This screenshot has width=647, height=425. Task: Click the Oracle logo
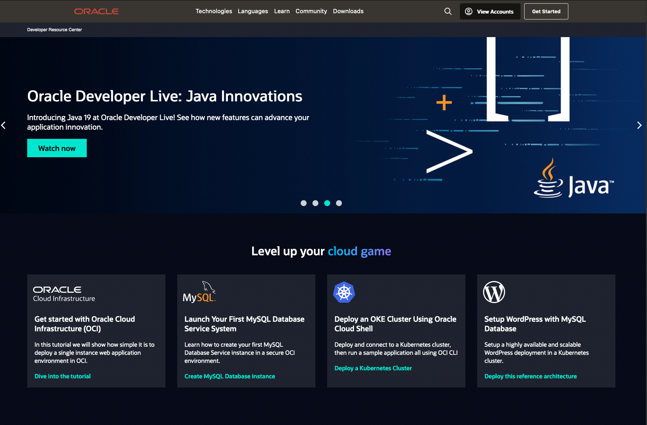tap(96, 11)
